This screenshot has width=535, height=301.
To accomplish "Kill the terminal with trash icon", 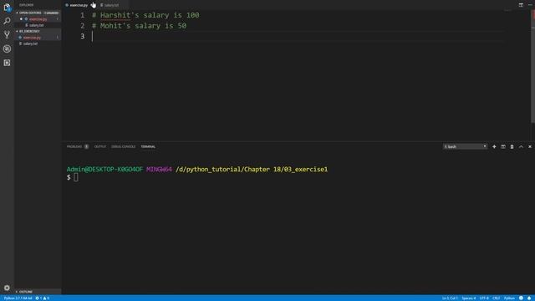I will coord(512,146).
